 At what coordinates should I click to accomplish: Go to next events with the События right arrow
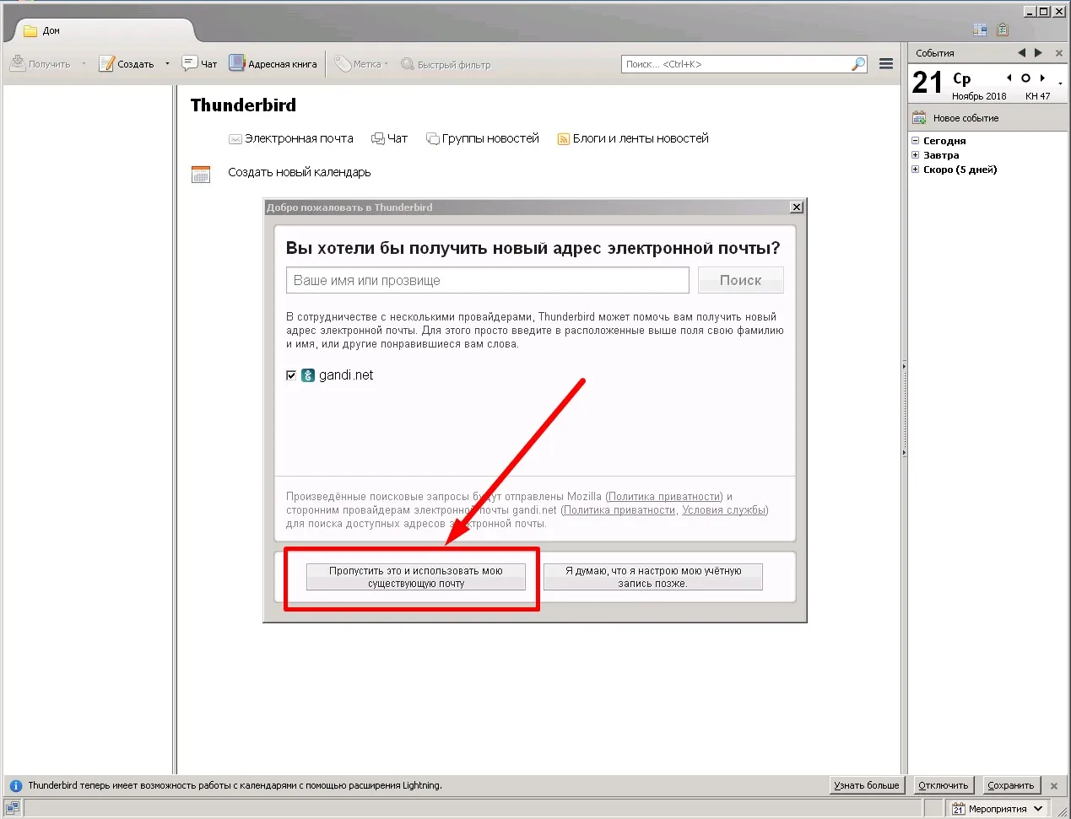click(1038, 52)
